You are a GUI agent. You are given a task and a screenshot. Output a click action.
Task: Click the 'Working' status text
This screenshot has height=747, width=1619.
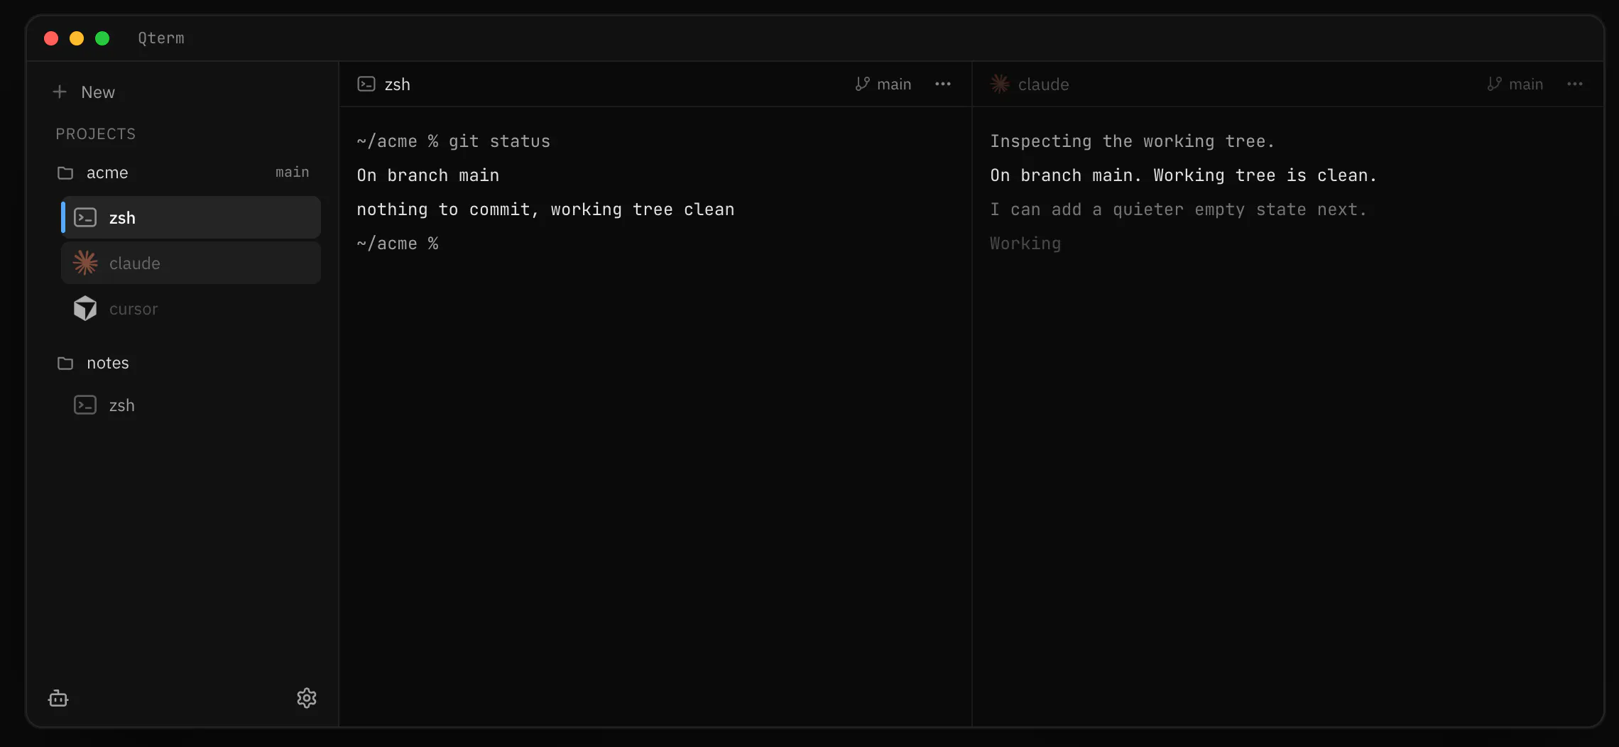(x=1025, y=244)
